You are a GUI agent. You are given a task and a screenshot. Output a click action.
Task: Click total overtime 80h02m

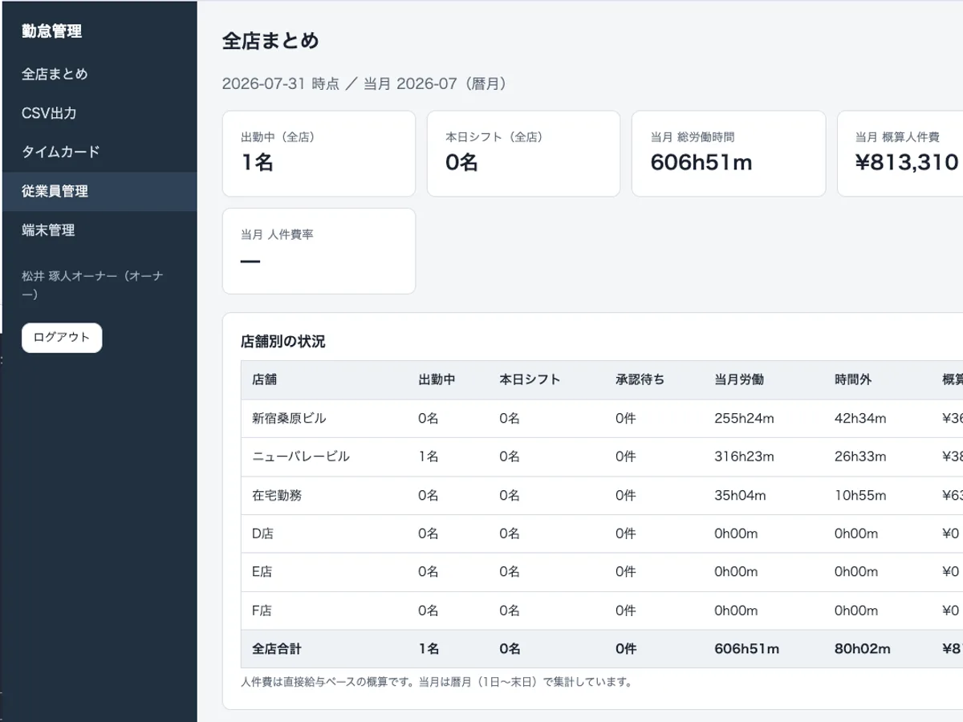[863, 649]
